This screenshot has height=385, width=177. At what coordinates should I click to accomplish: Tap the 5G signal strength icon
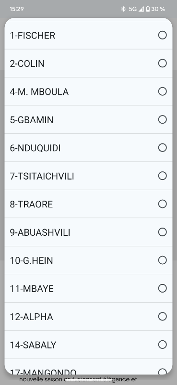(141, 9)
